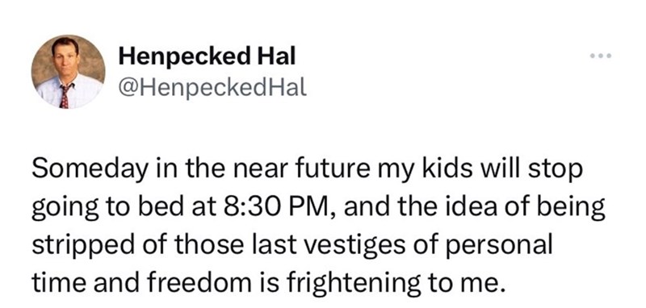Open the three-dot more options menu
Viewport: 646px width, 308px height.
click(x=600, y=56)
